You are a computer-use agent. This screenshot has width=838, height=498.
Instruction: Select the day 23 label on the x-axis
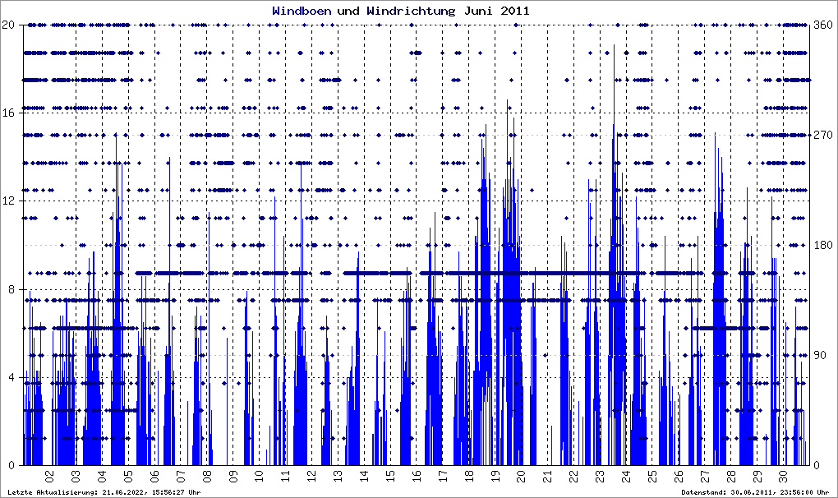pyautogui.click(x=600, y=476)
